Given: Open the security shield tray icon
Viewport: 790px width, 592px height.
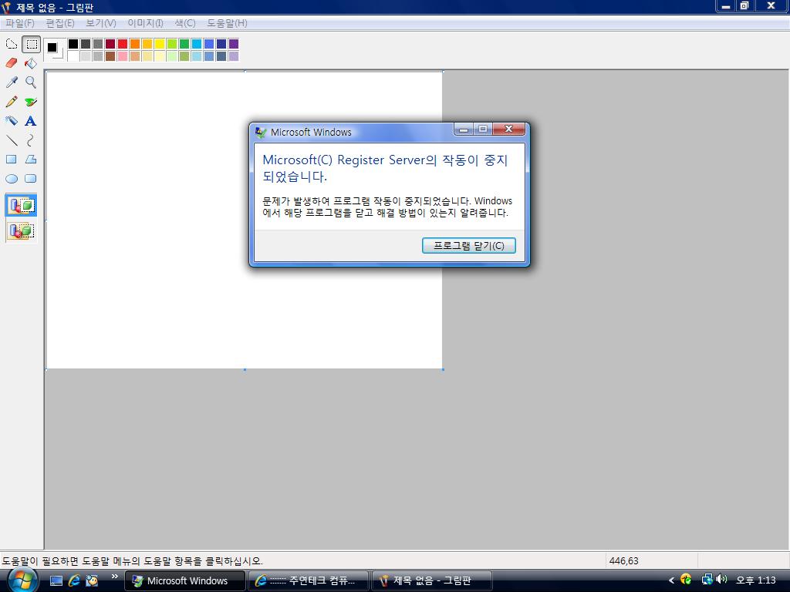Looking at the screenshot, I should coord(686,580).
